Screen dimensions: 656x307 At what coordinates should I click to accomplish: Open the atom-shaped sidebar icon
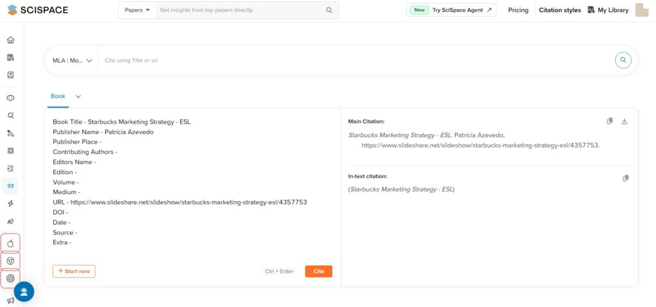pos(10,151)
